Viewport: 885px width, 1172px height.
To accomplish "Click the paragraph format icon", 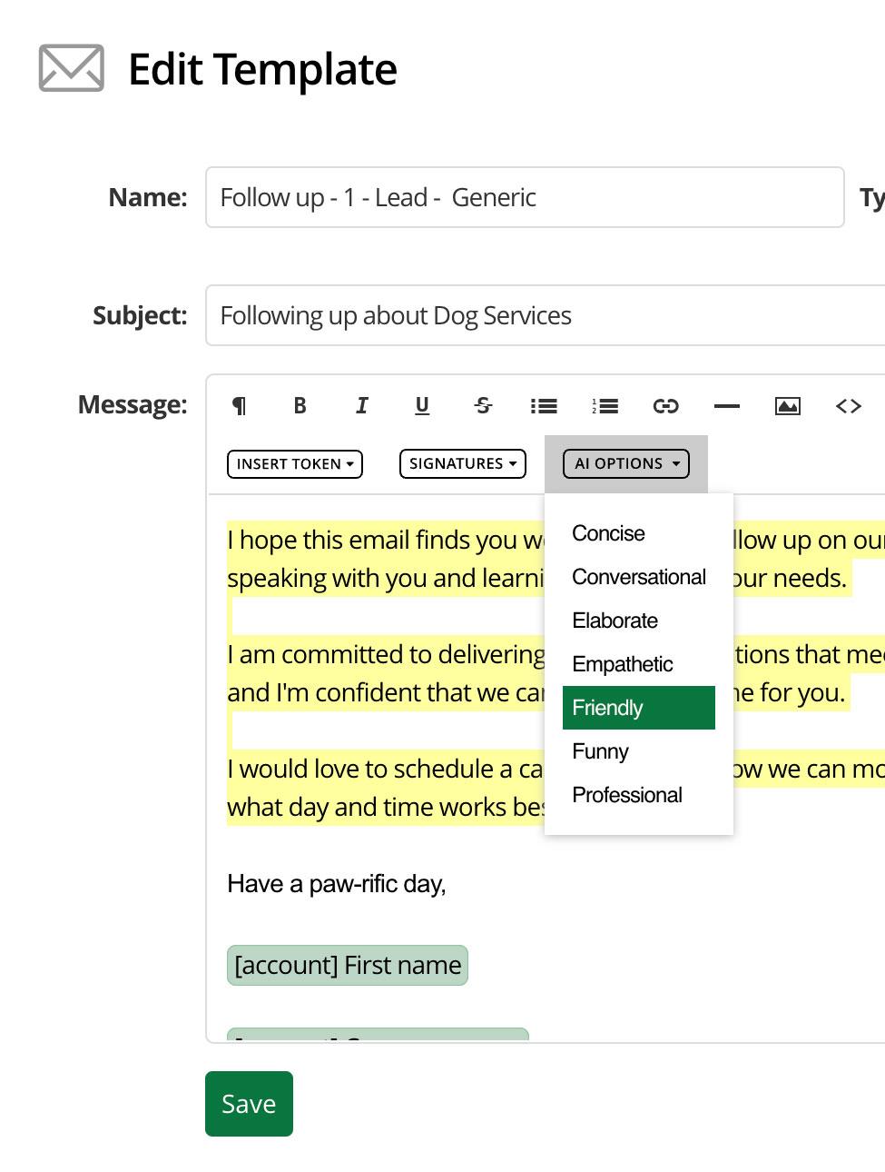I will pos(239,406).
